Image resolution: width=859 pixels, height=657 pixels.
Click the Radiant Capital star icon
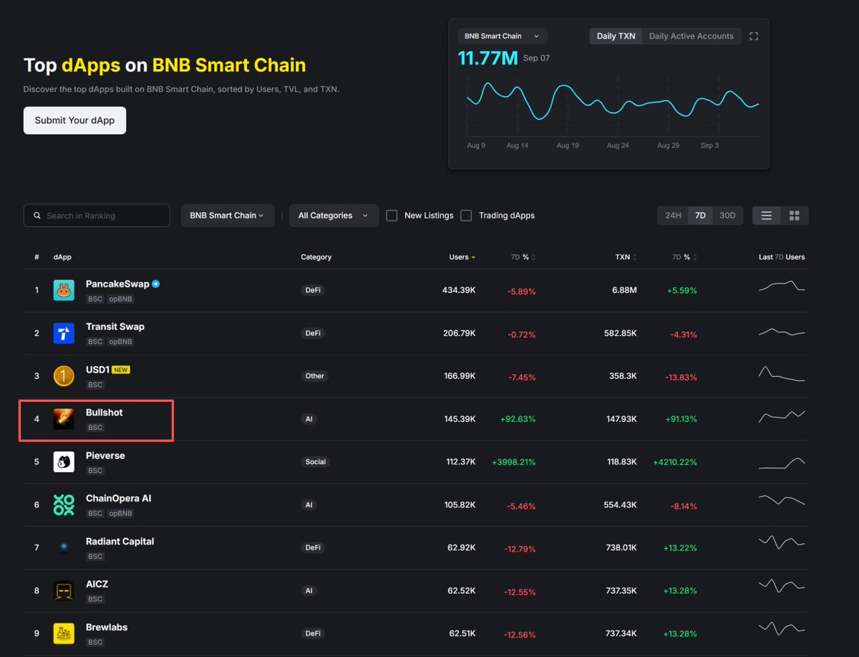point(64,548)
